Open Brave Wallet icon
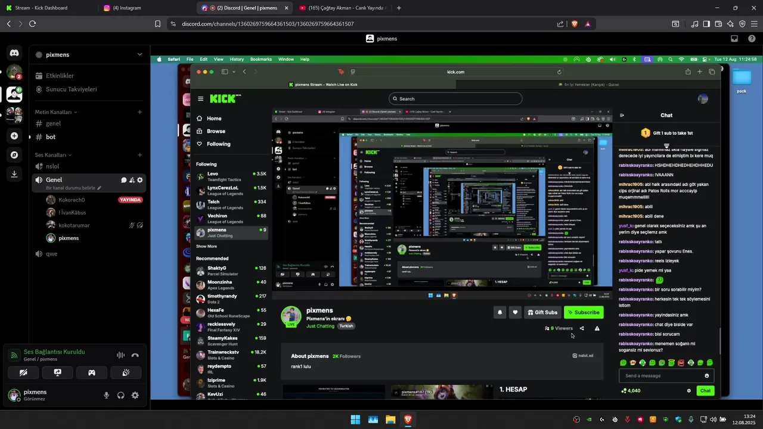The height and width of the screenshot is (429, 763). [718, 24]
